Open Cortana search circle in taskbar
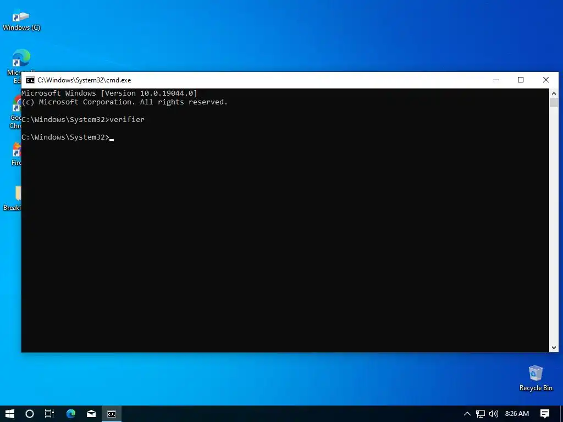563x422 pixels. point(30,414)
